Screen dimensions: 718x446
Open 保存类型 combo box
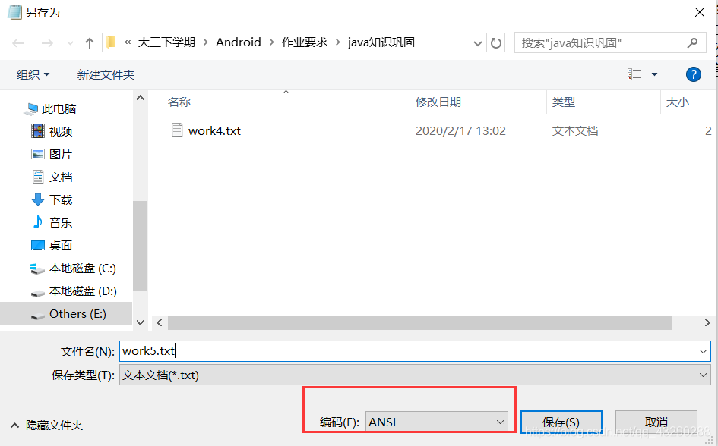(415, 375)
